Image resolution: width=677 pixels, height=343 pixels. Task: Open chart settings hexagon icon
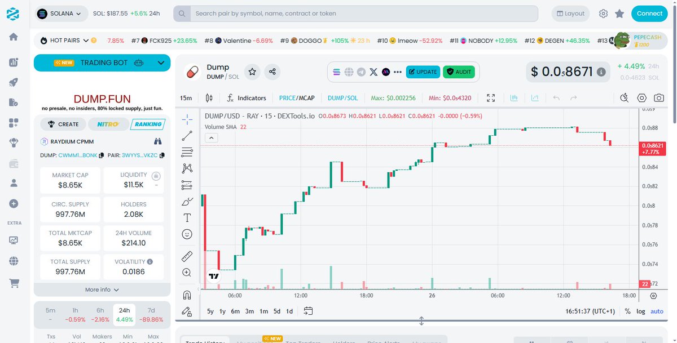(642, 98)
